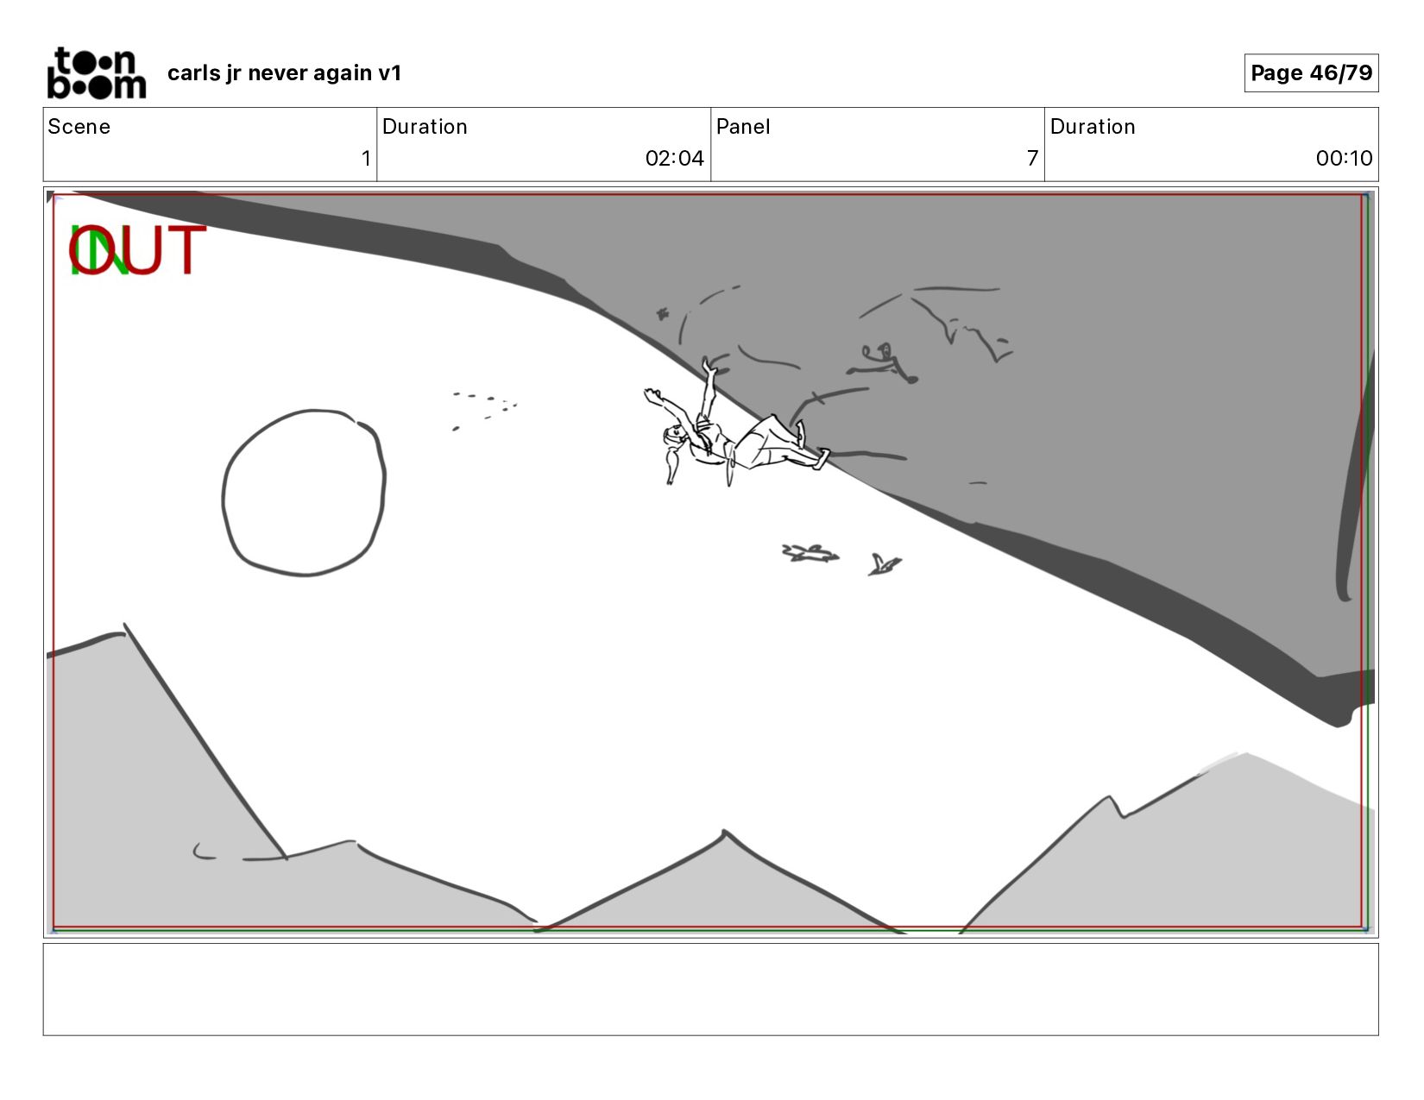Screen dimensions: 1424x1100
Task: Select the scene number value '1'
Action: coord(366,159)
